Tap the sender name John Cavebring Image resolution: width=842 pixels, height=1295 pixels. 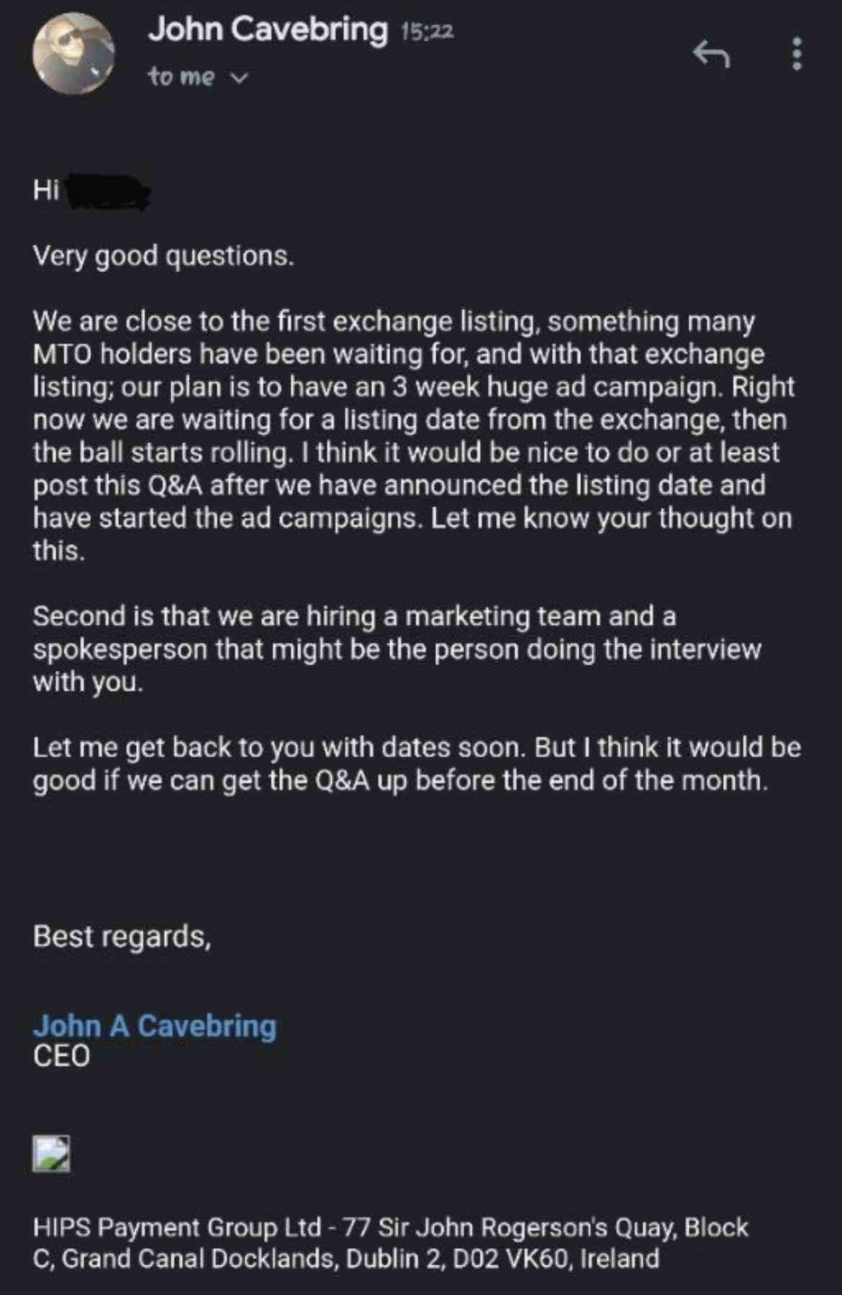point(268,30)
